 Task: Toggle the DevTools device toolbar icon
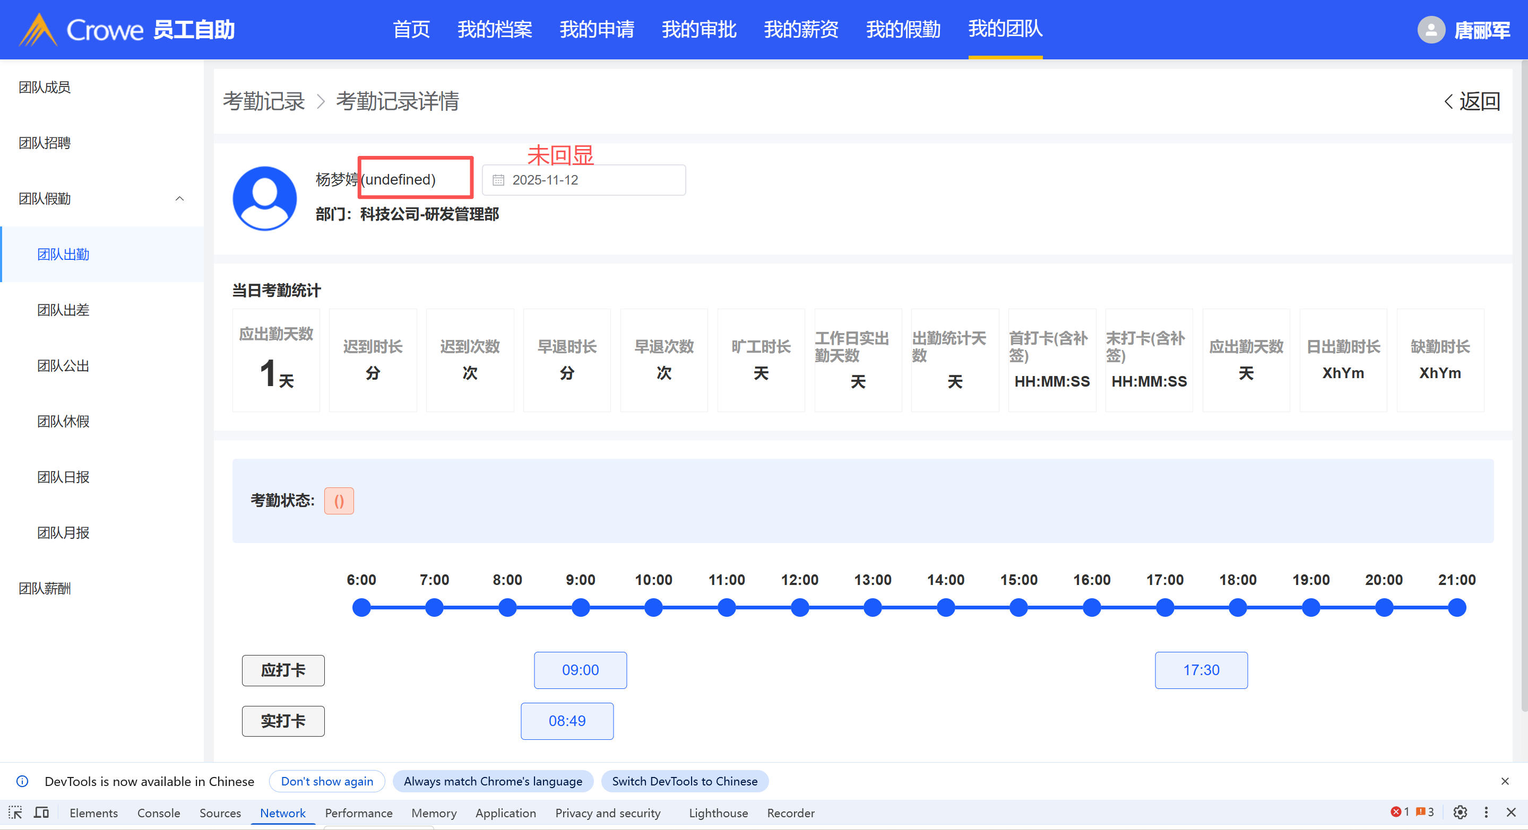41,813
